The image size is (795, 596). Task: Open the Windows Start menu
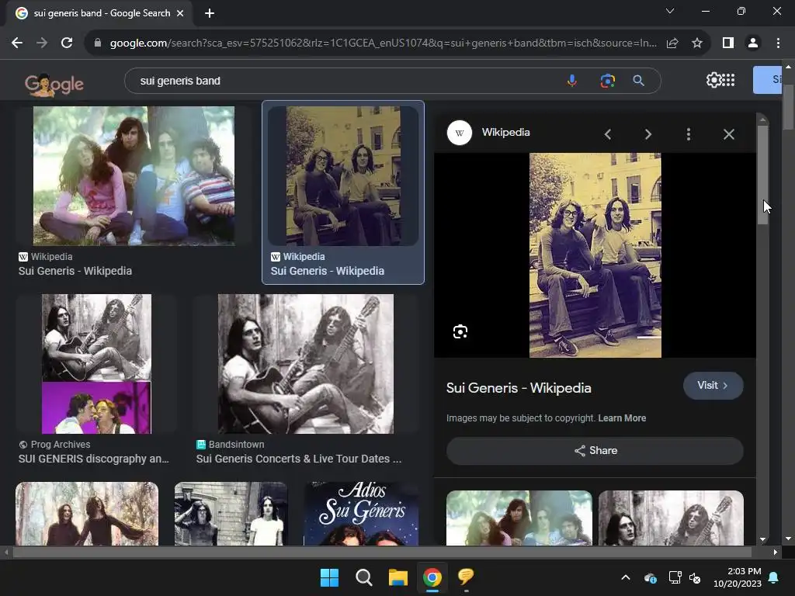pos(329,577)
